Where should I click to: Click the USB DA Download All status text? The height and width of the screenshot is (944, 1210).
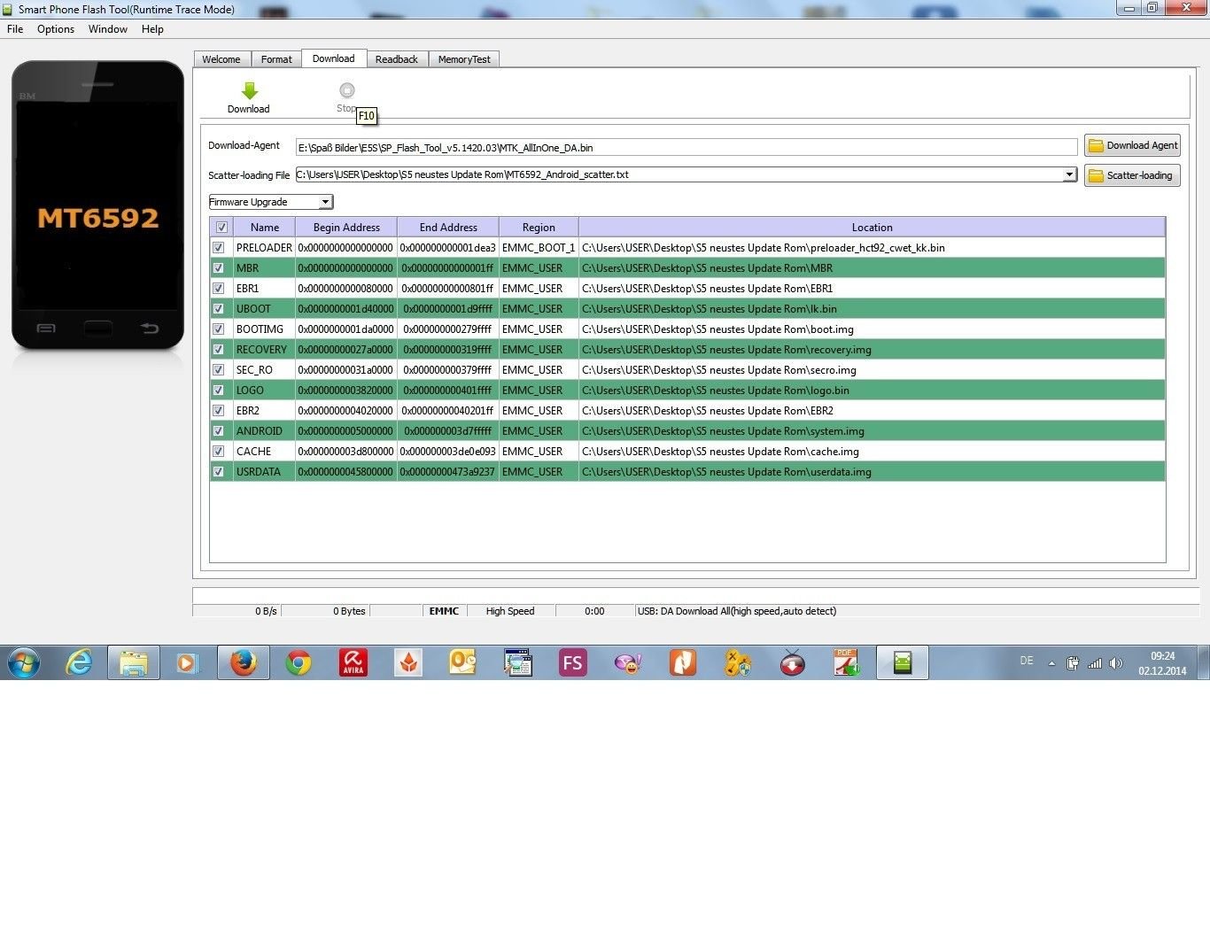pos(737,611)
